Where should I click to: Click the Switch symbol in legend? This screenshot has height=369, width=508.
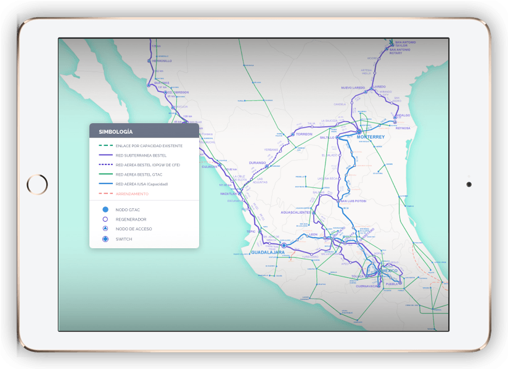click(105, 239)
